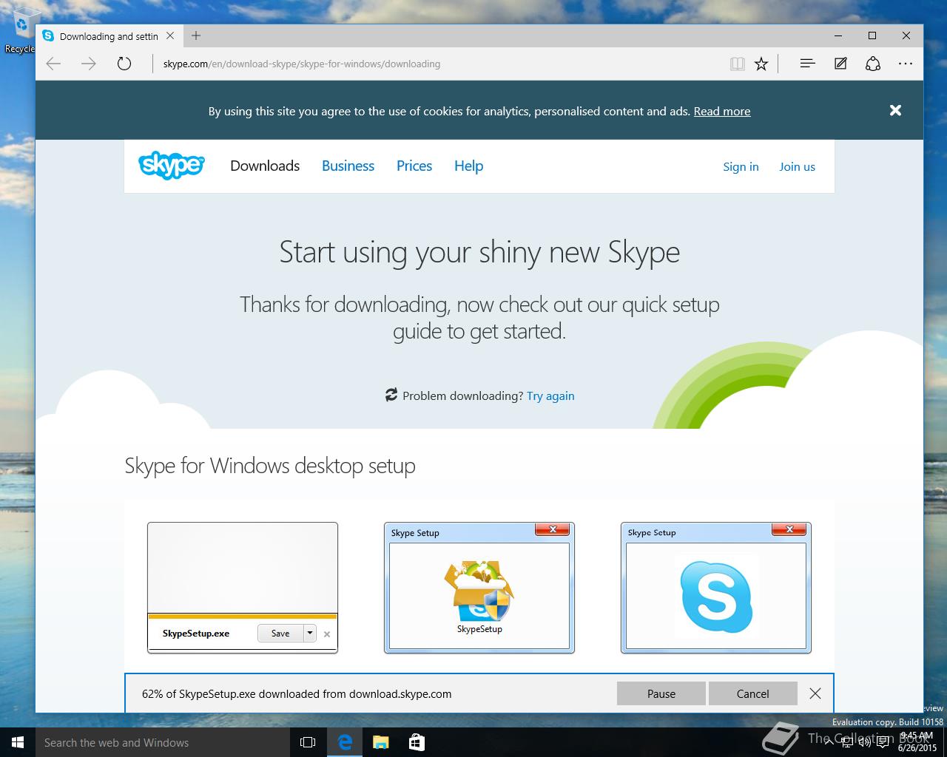The image size is (947, 757).
Task: Open the Prices menu item
Action: 414,166
